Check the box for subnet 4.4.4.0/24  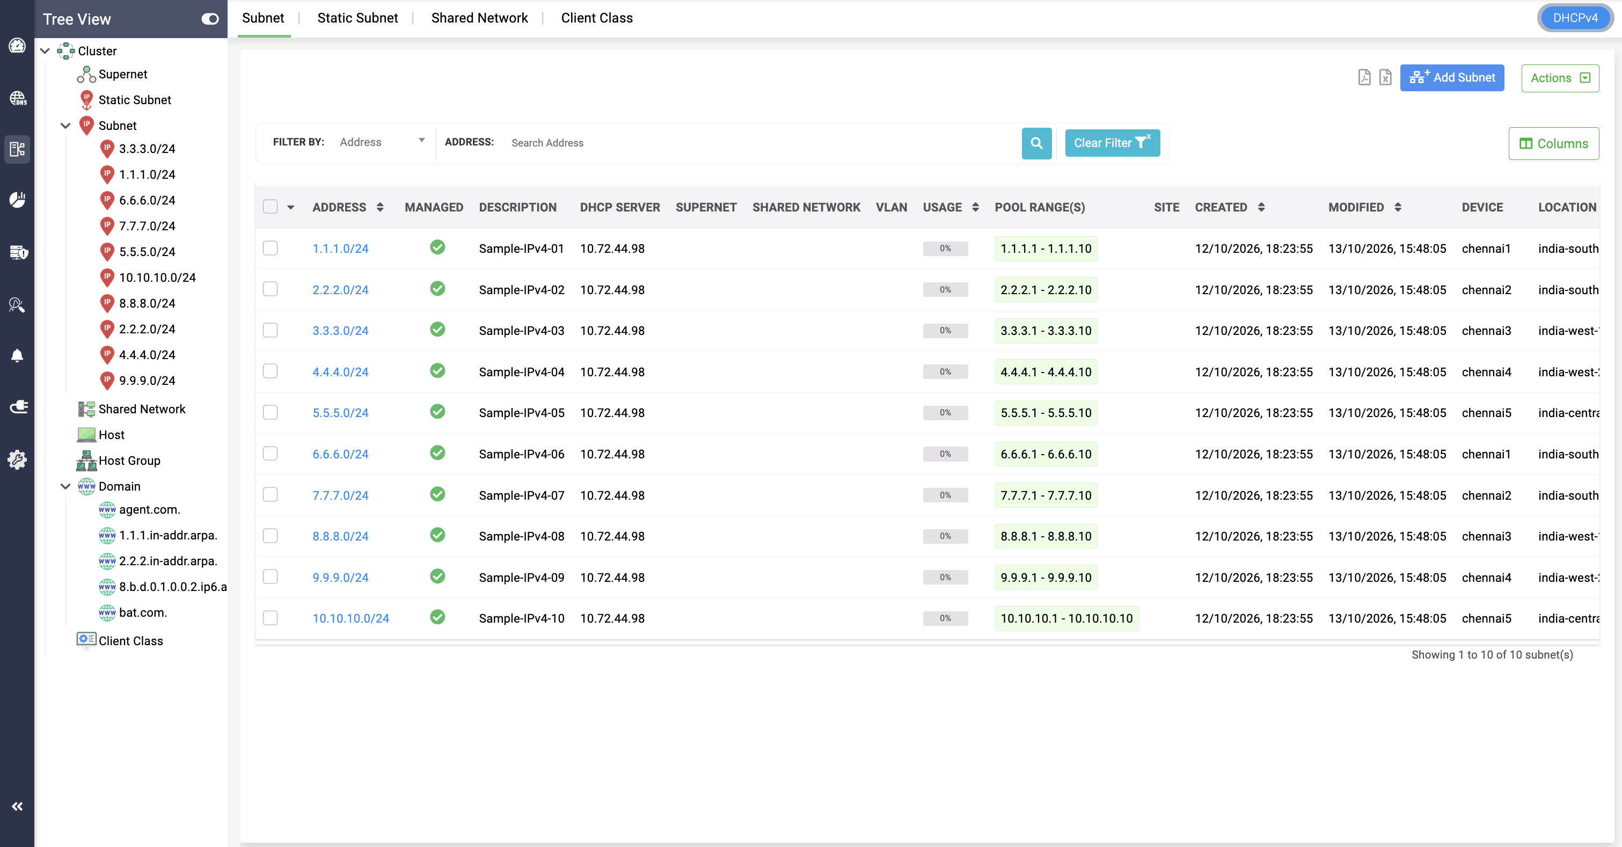tap(270, 371)
